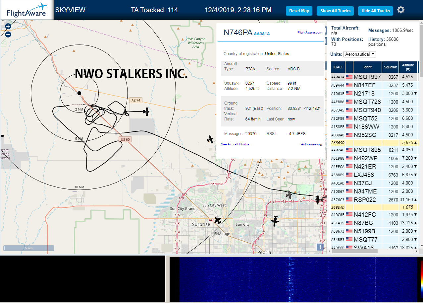Select the N186WW aircraft row

click(x=374, y=127)
